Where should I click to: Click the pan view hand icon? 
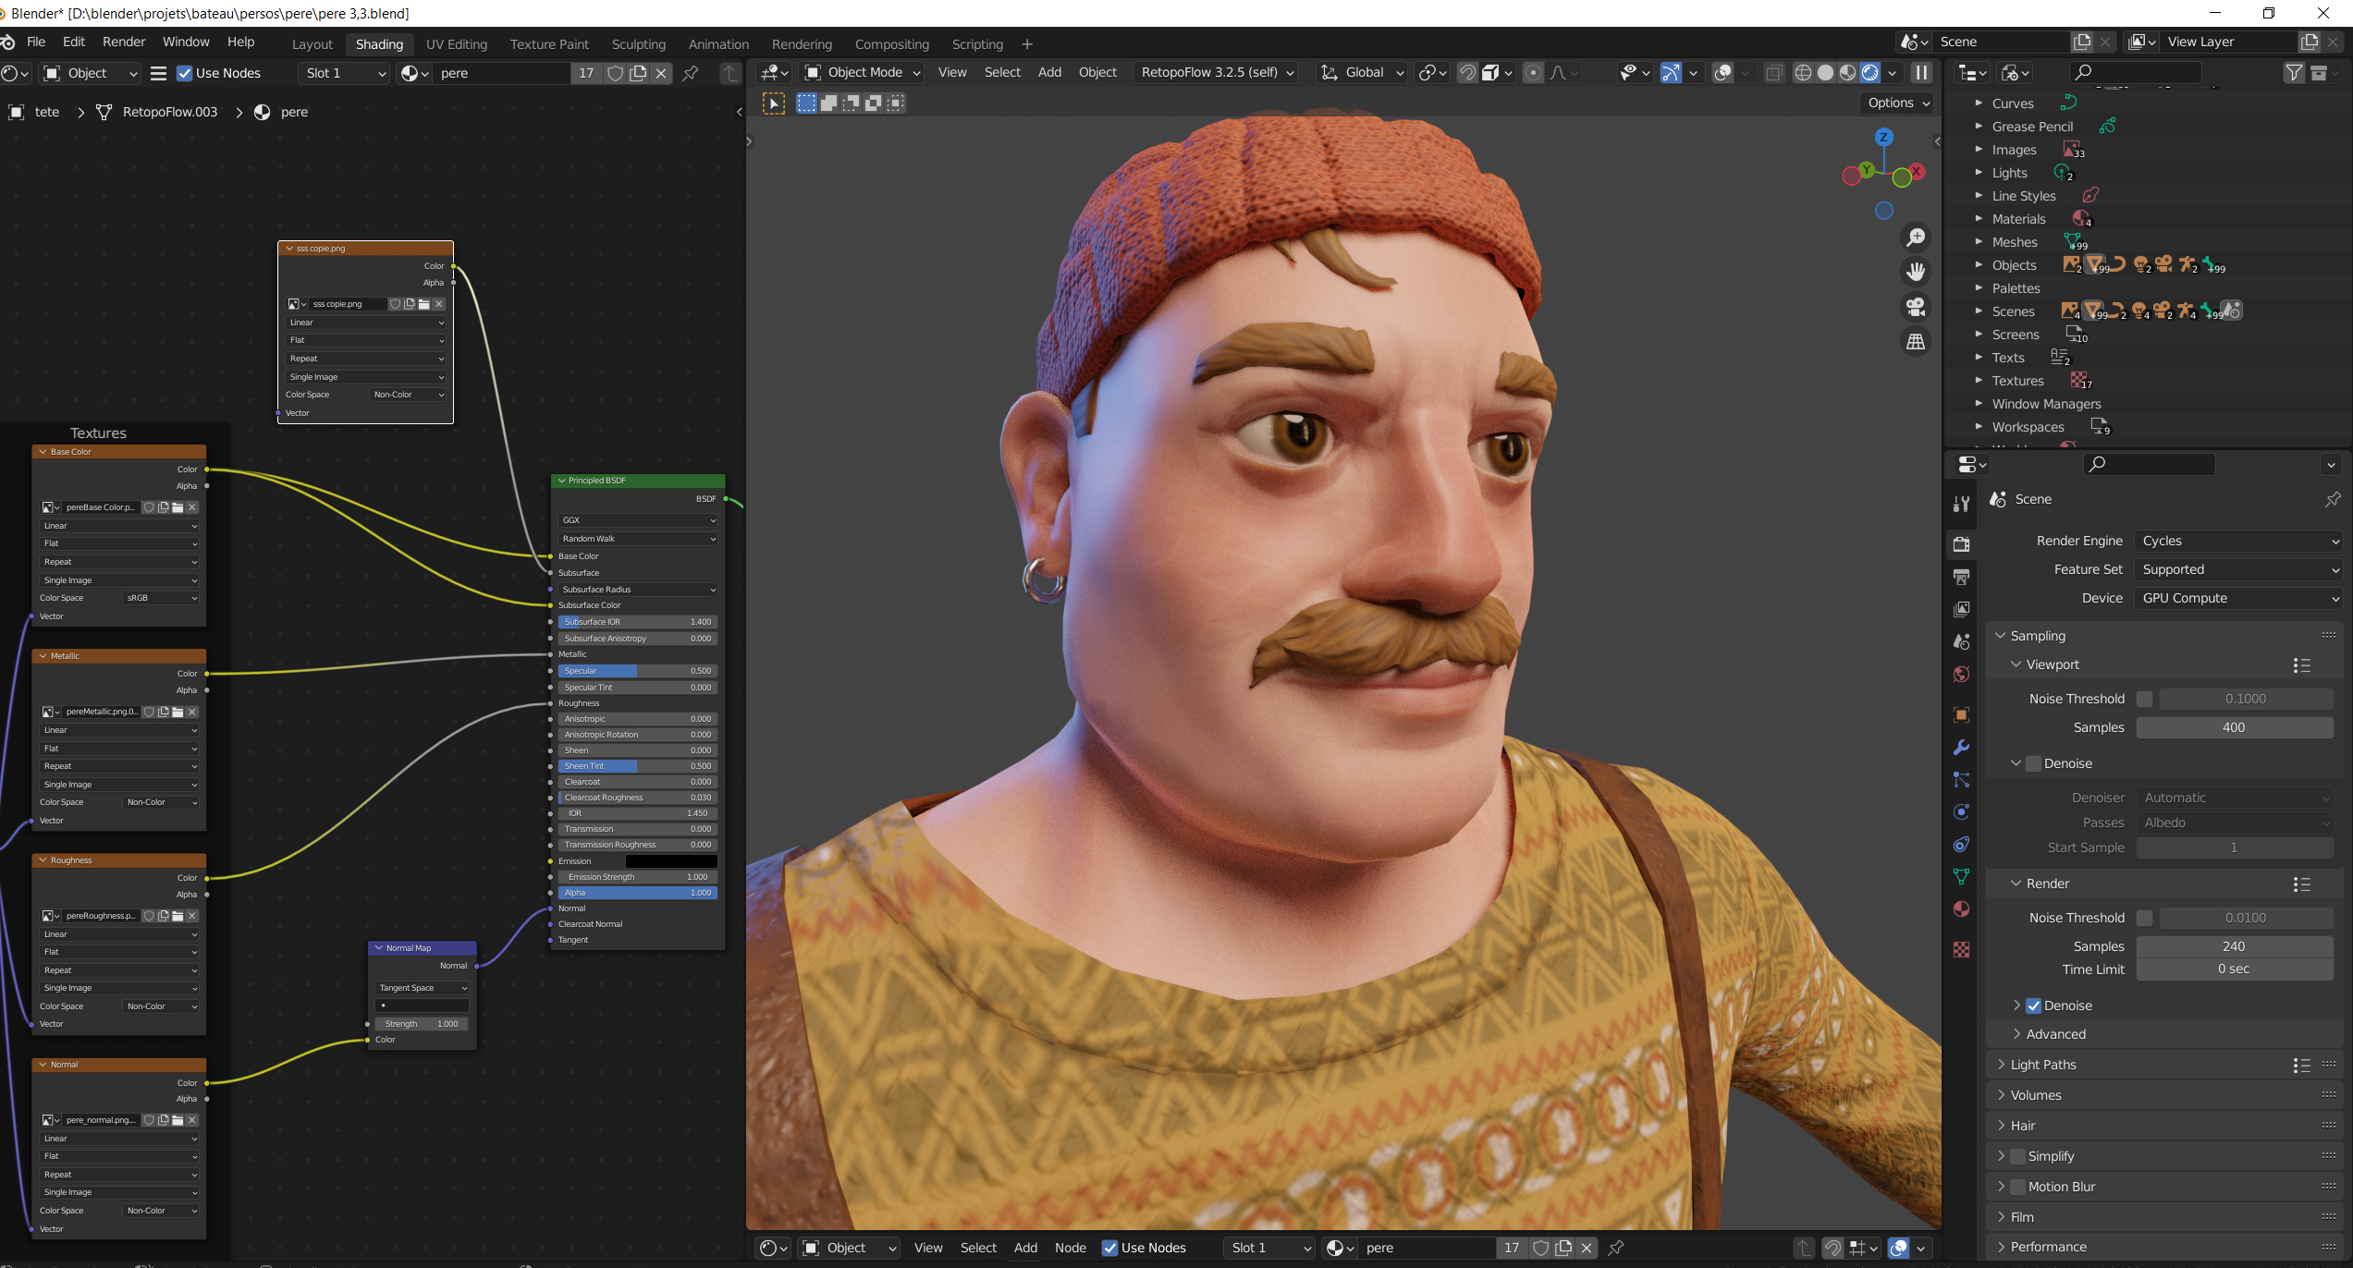1916,272
